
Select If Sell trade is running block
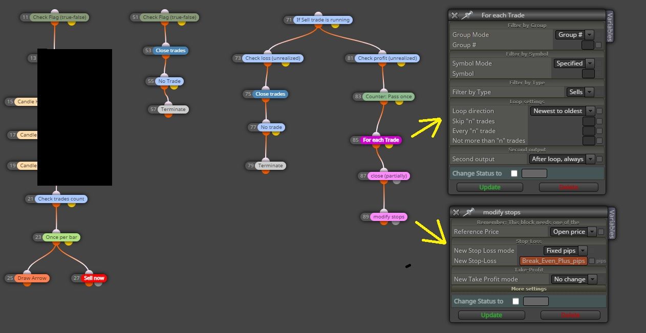323,20
